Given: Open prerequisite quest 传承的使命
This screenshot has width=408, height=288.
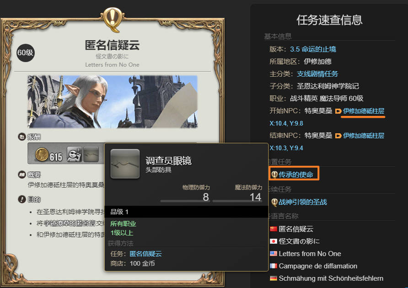Looking at the screenshot, I should point(296,174).
